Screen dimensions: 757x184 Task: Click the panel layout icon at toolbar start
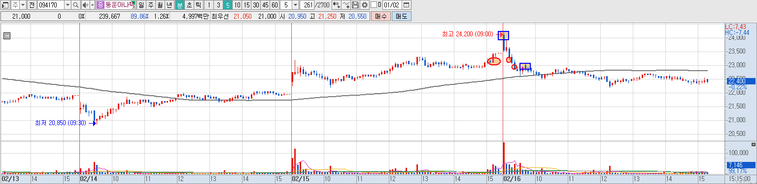pos(5,5)
